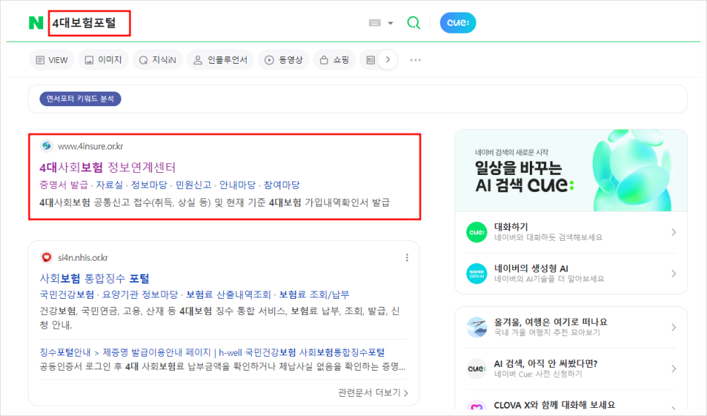Open www.4insure.or.kr URL link
This screenshot has height=416, width=707.
click(90, 146)
